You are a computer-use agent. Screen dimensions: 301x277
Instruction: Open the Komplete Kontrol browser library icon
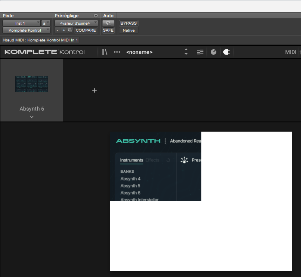[x=104, y=52]
